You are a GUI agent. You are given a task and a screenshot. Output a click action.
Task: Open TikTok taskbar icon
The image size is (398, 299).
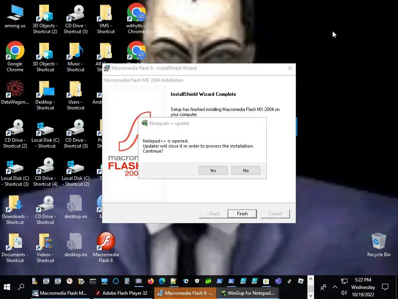tap(289, 281)
